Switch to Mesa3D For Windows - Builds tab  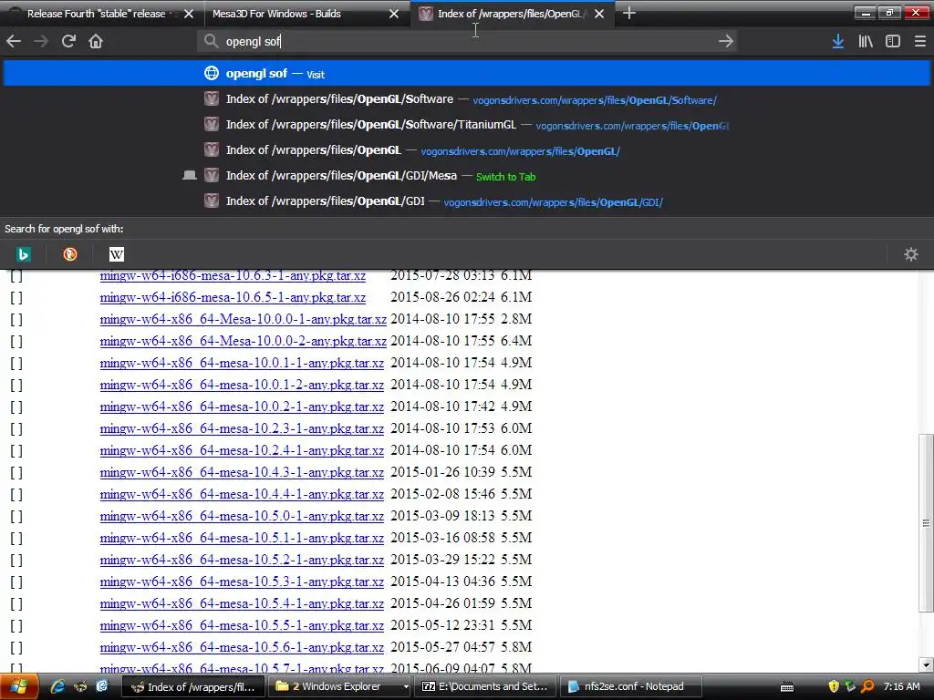coord(306,14)
